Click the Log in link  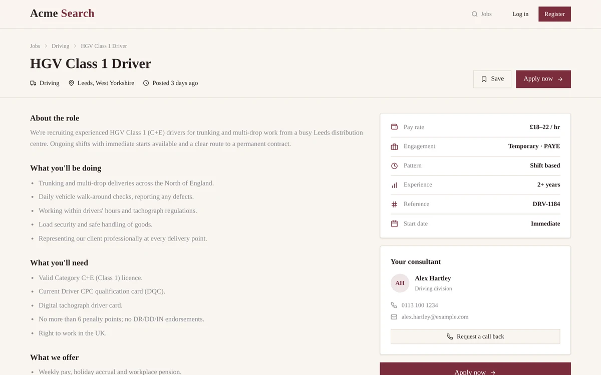tap(520, 14)
